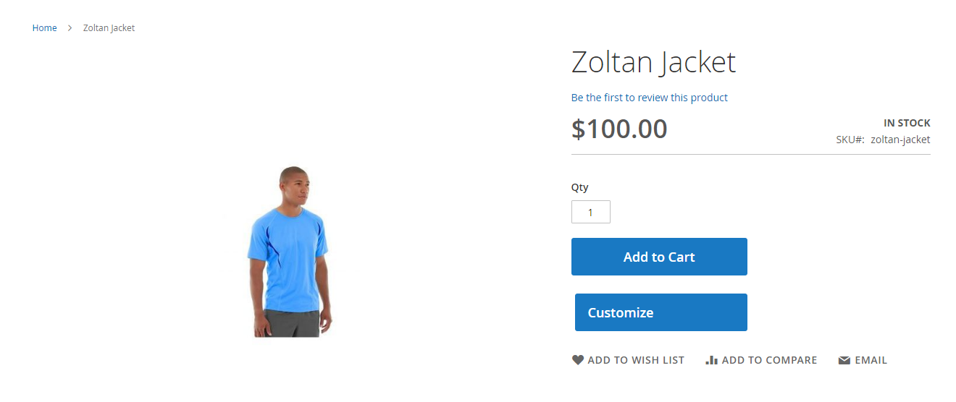Focus the Qty input field
The image size is (956, 402).
(x=590, y=212)
